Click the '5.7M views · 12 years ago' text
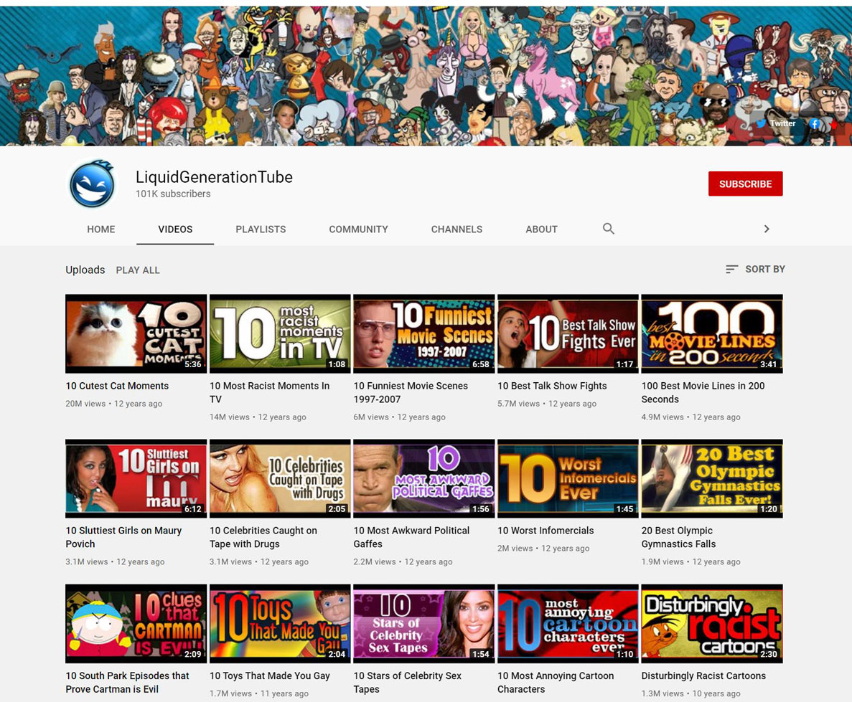This screenshot has width=852, height=702. (x=547, y=404)
